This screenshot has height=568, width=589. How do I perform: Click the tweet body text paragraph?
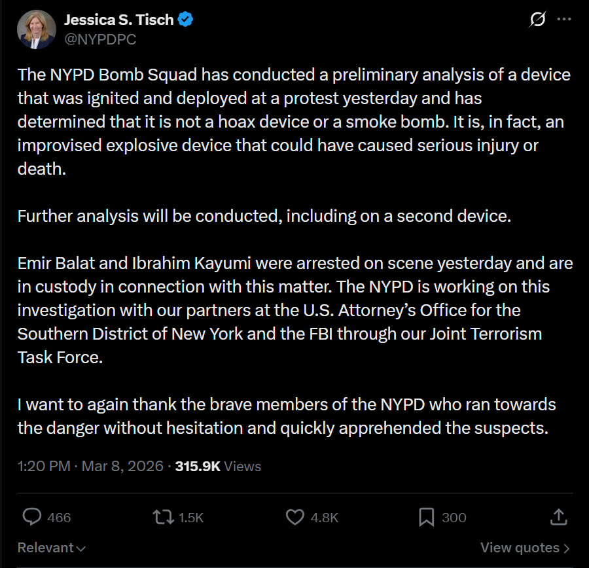point(295,251)
